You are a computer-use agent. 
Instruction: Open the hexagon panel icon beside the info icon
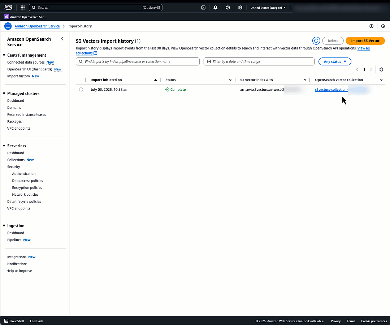(x=383, y=26)
